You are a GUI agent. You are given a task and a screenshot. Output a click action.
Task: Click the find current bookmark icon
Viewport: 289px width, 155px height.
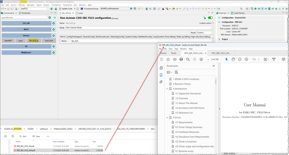coord(176,72)
